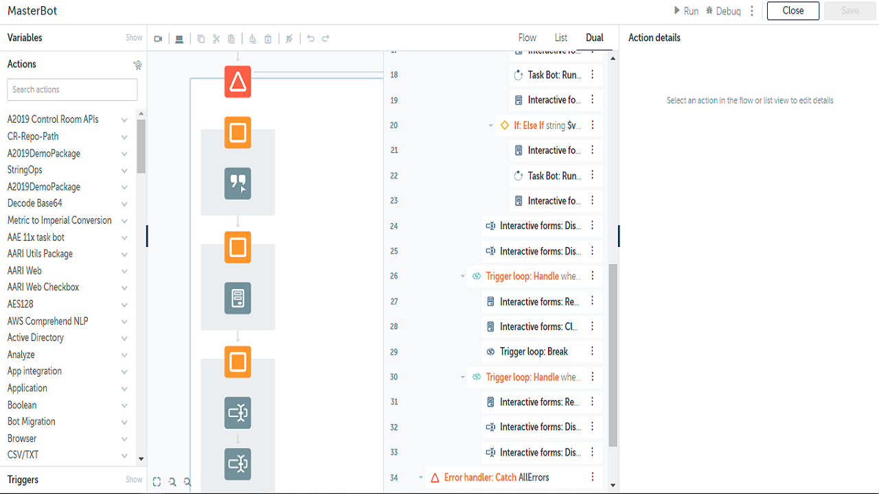Image resolution: width=879 pixels, height=494 pixels.
Task: Open the Metric to Imperial Conversion package
Action: (60, 220)
